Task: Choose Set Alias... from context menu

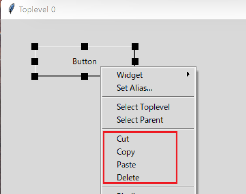Action: 148,88
